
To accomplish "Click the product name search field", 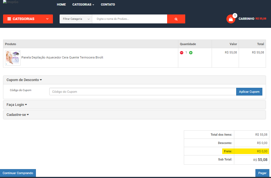I will [130, 19].
